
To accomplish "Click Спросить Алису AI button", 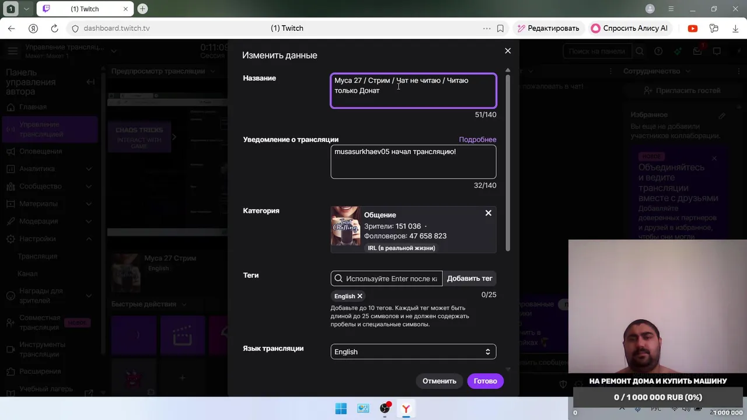I will click(629, 28).
